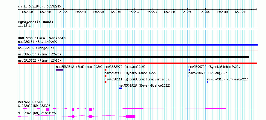
Task: Click the DGV Structural Variants track title
Action: pyautogui.click(x=42, y=38)
